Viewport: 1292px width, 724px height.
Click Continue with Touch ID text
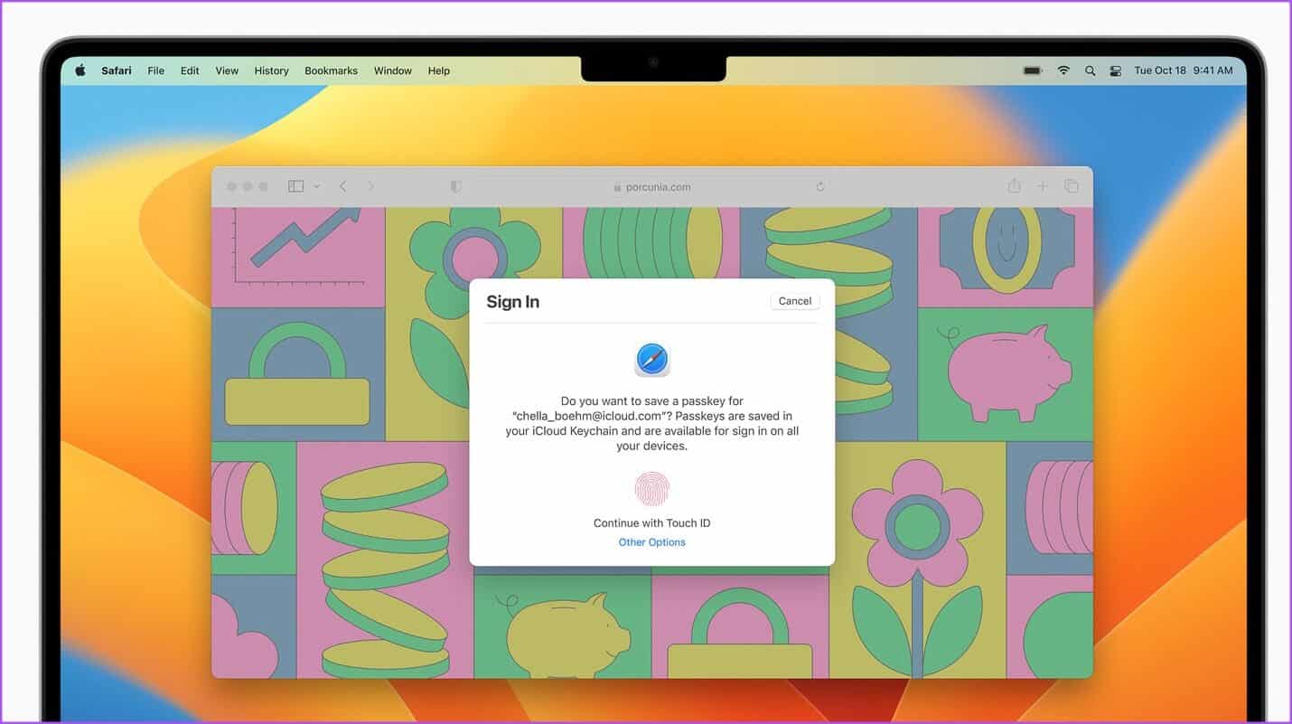(x=652, y=523)
